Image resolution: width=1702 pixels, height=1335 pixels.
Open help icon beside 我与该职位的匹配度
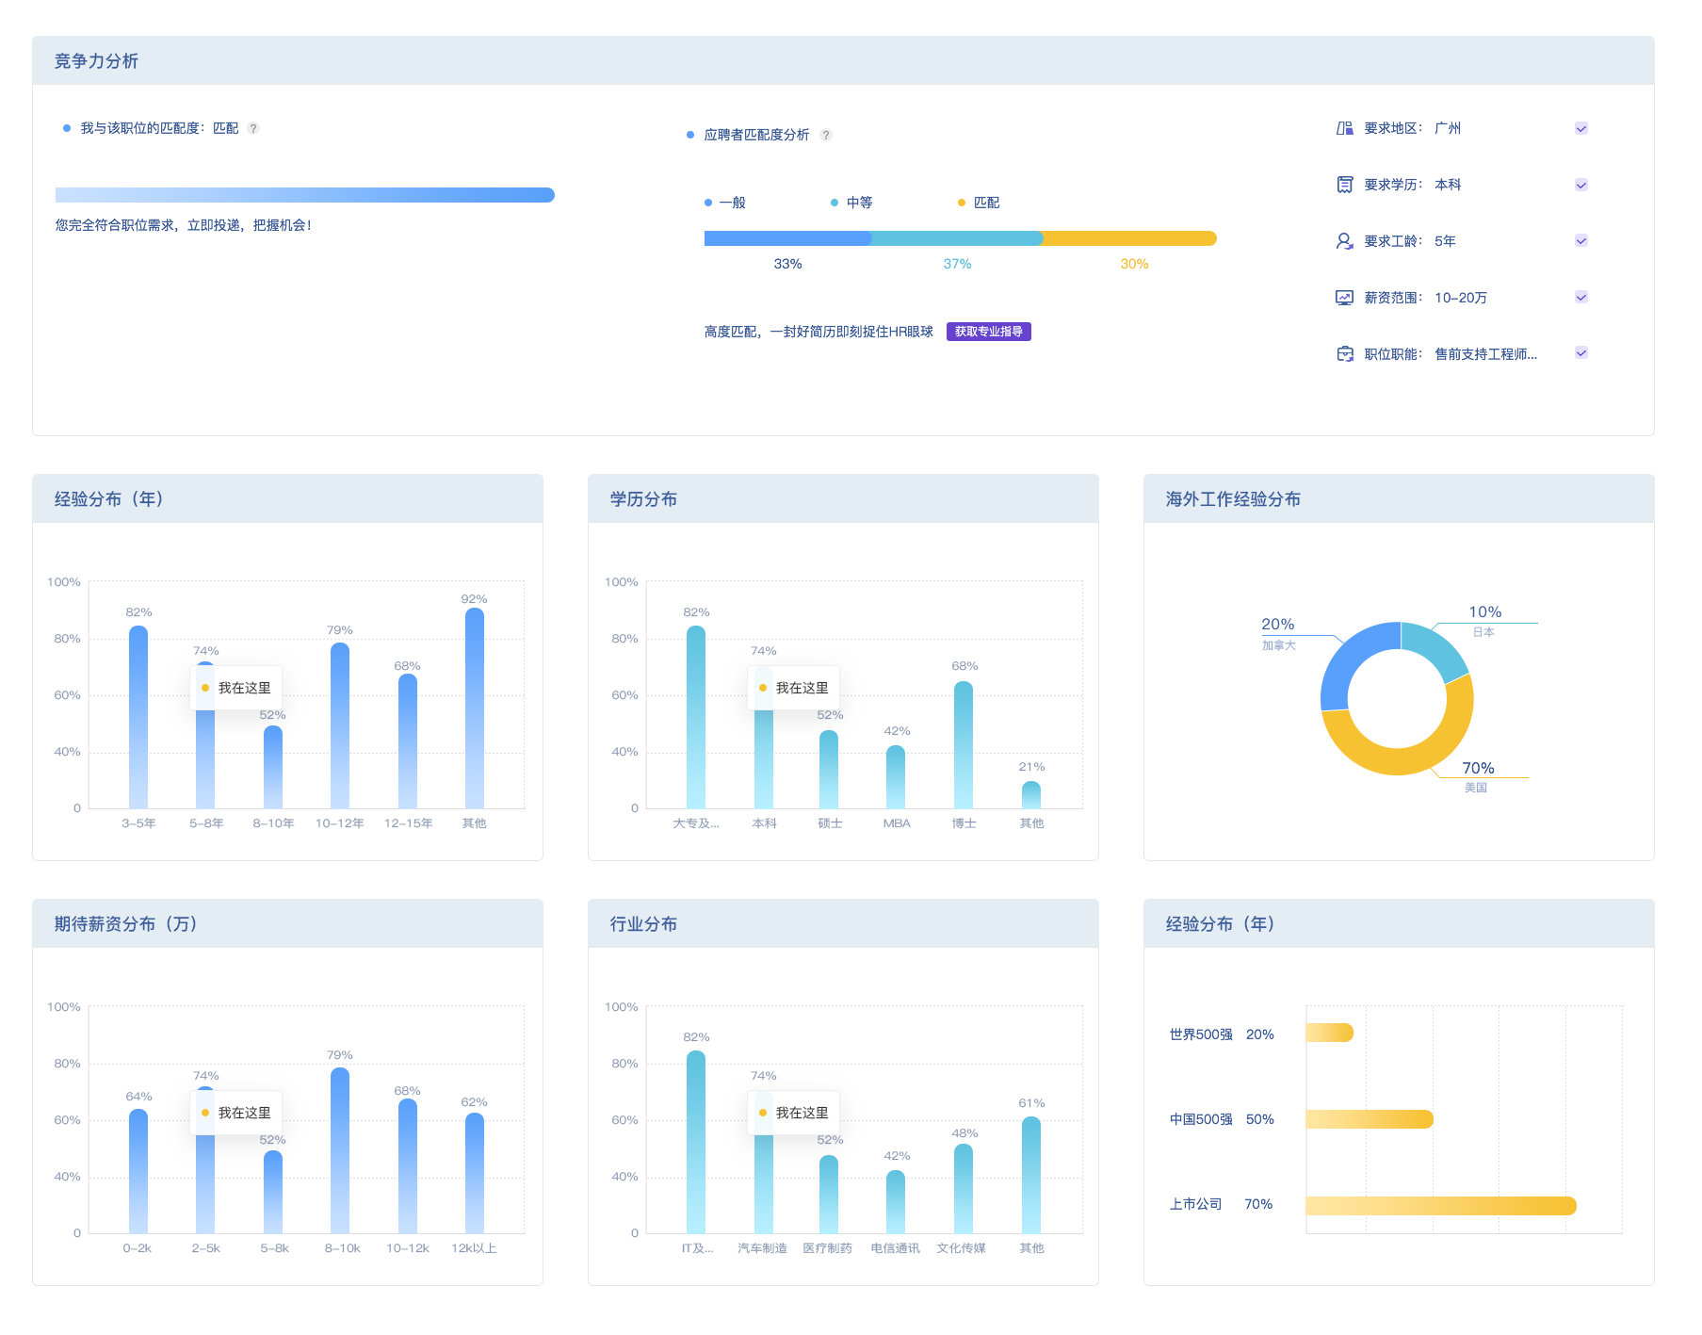point(253,128)
